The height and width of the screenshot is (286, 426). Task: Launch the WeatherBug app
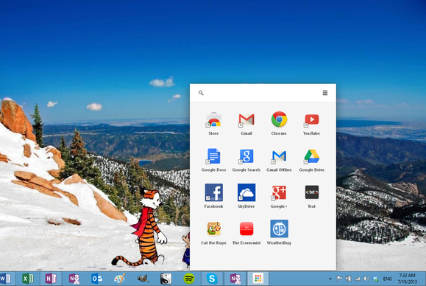coord(279,233)
